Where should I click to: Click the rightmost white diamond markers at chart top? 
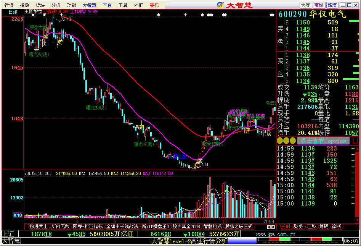[x=272, y=15]
